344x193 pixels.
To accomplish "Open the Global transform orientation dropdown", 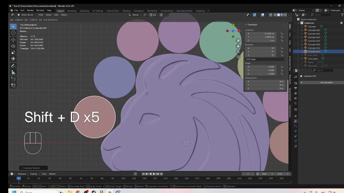I will pyautogui.click(x=135, y=15).
